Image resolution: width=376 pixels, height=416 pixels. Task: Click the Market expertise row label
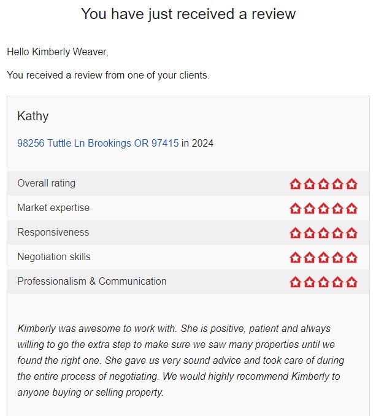point(53,208)
